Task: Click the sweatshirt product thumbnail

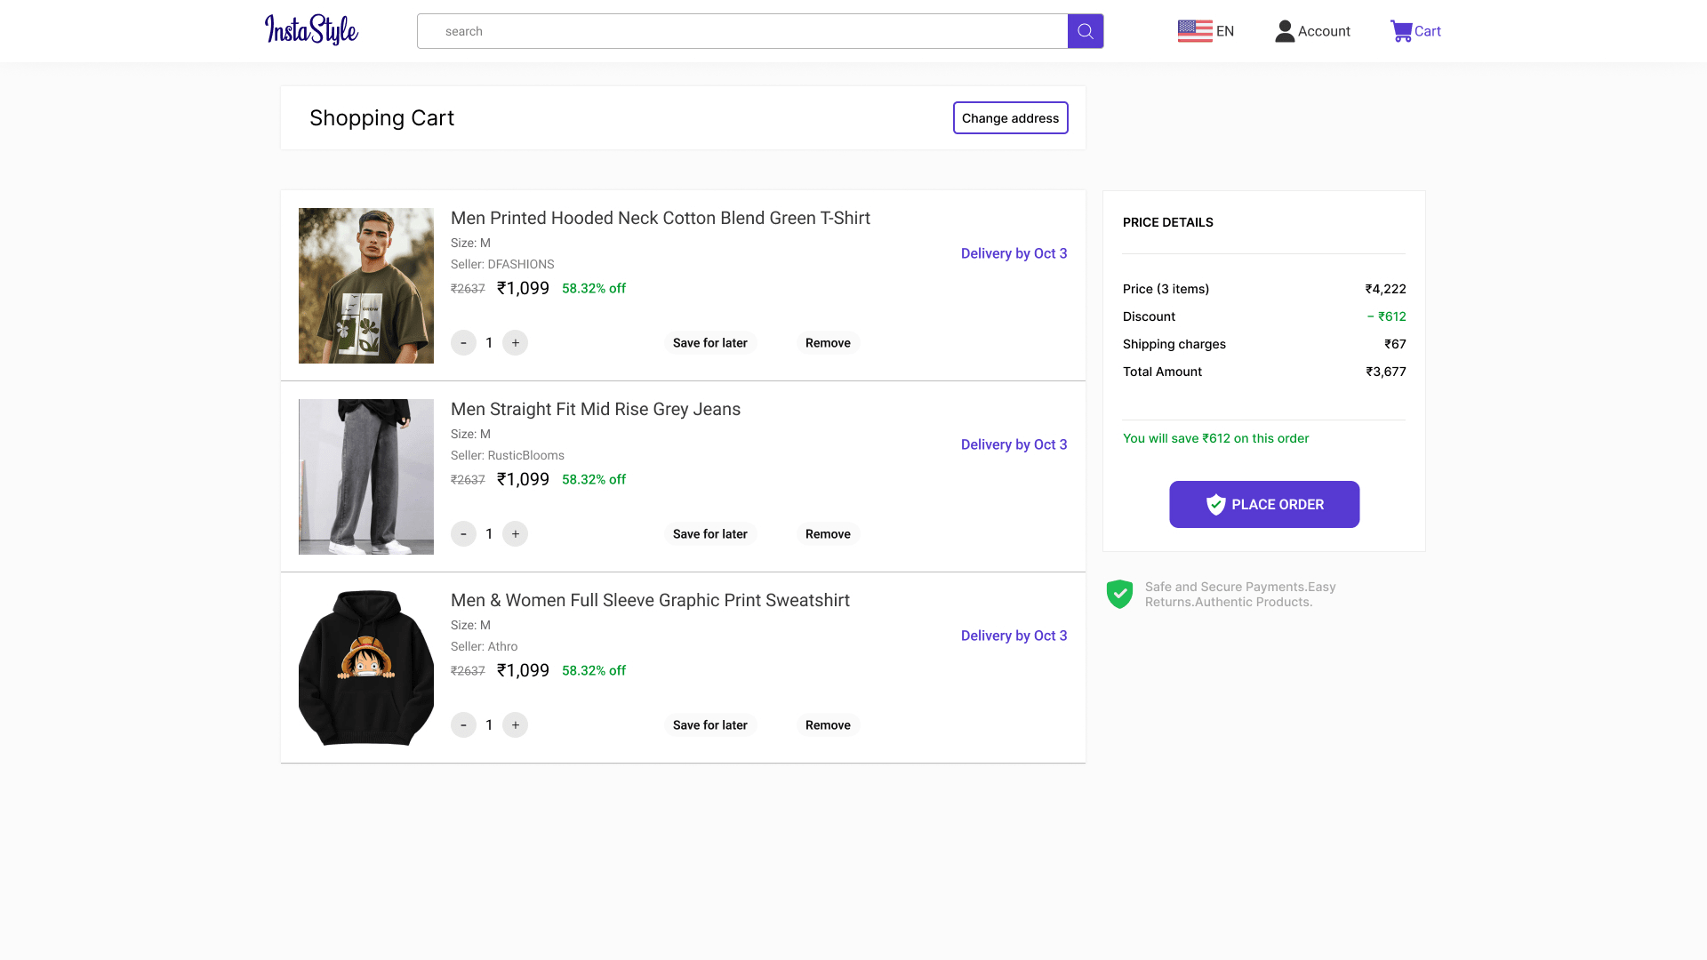Action: coord(365,668)
